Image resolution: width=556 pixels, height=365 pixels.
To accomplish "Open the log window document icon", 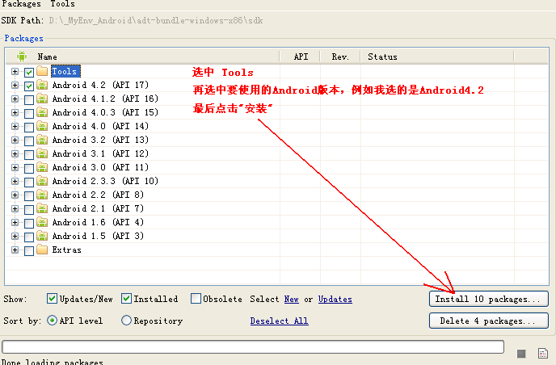I will tap(543, 354).
